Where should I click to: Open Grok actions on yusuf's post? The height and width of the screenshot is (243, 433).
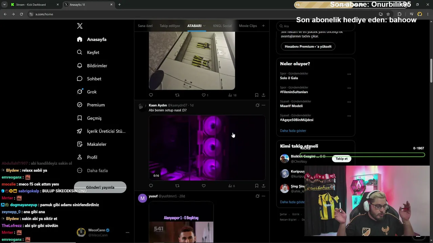coord(257,196)
